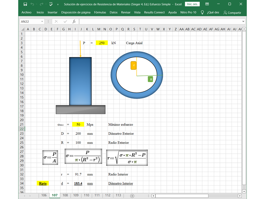This screenshot has width=265, height=199.
Task: Click the select-all corner triangle
Action: click(22, 29)
